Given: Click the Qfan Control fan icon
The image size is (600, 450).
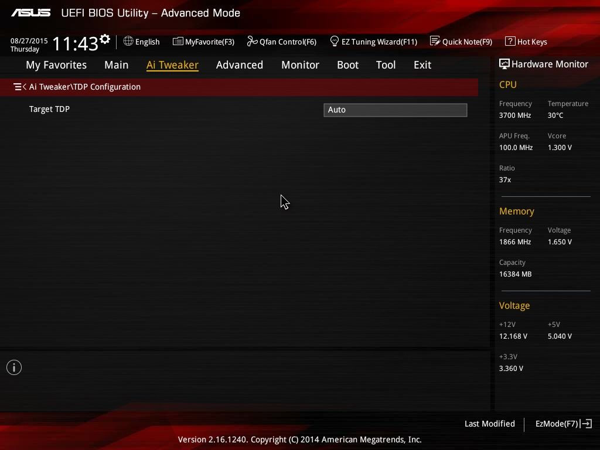Looking at the screenshot, I should tap(252, 41).
